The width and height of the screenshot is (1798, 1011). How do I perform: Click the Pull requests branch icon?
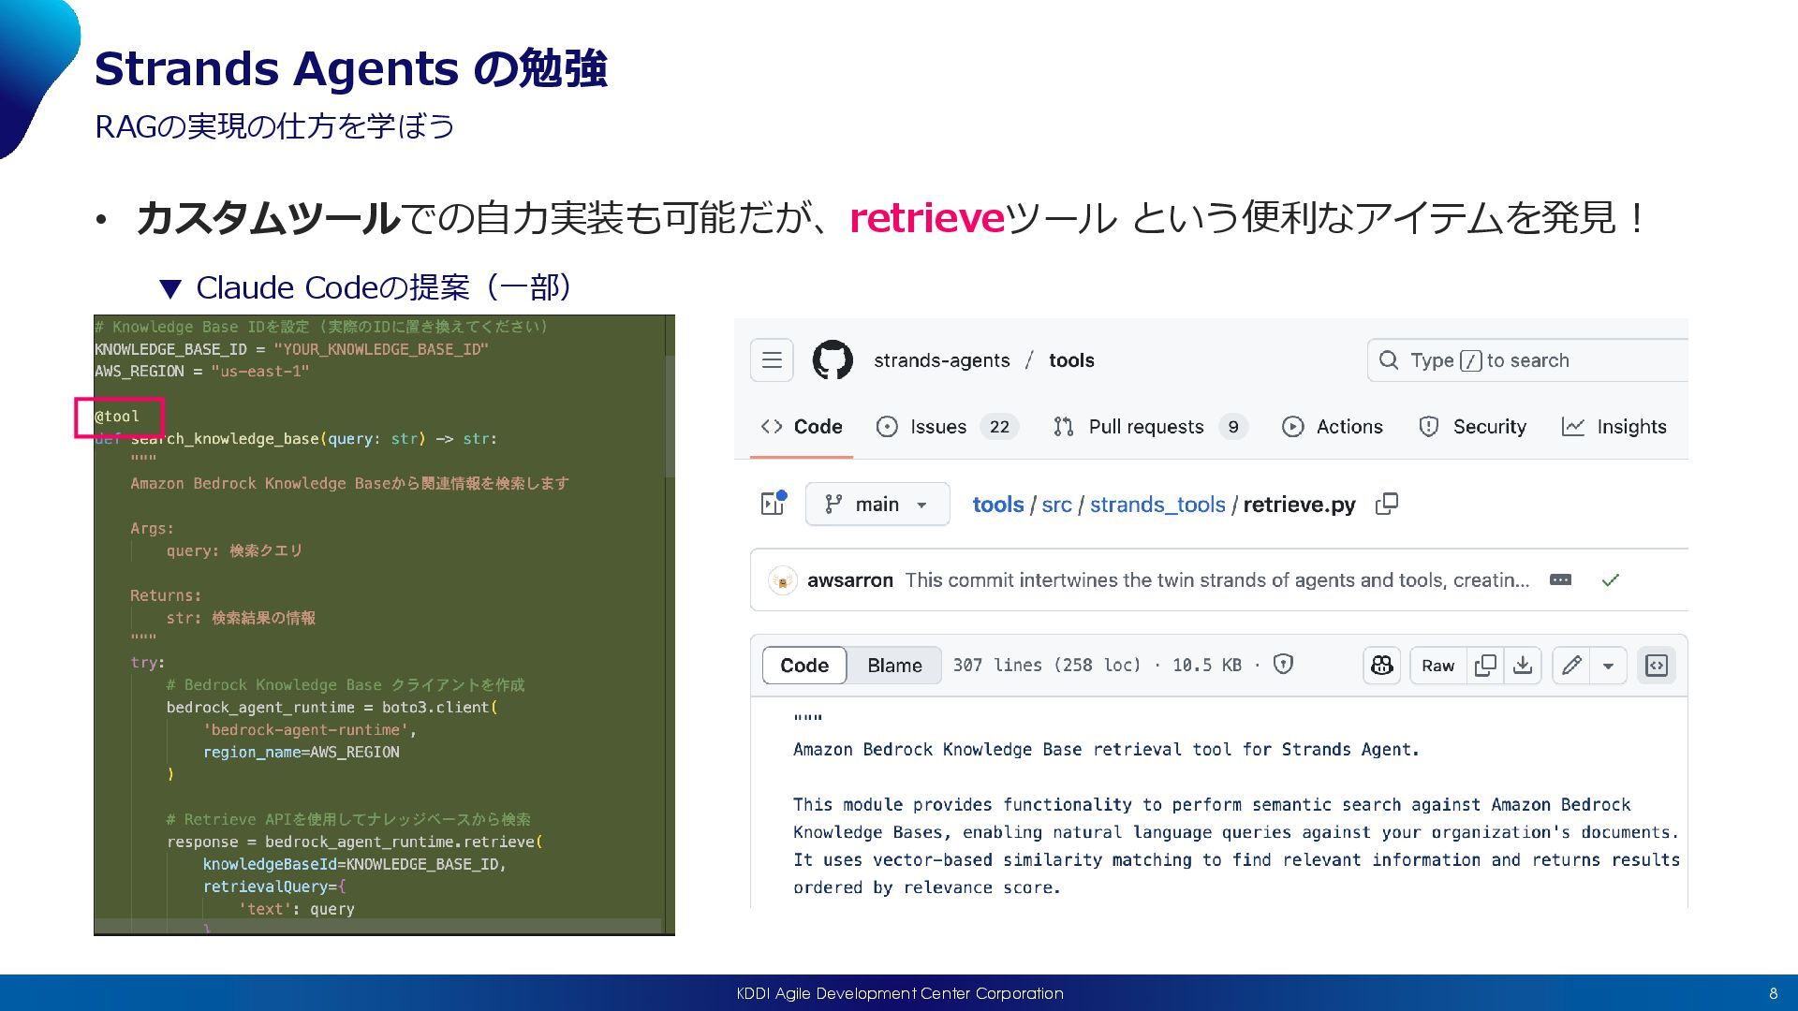click(1063, 427)
